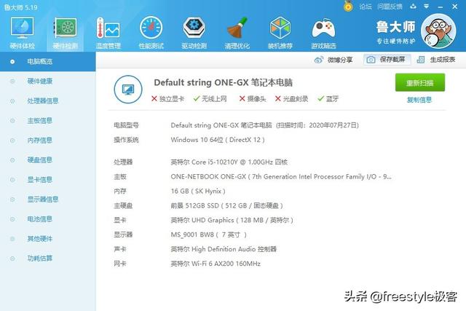The height and width of the screenshot is (311, 466).
Task: Click the 复制信息 copy info link
Action: pyautogui.click(x=419, y=100)
